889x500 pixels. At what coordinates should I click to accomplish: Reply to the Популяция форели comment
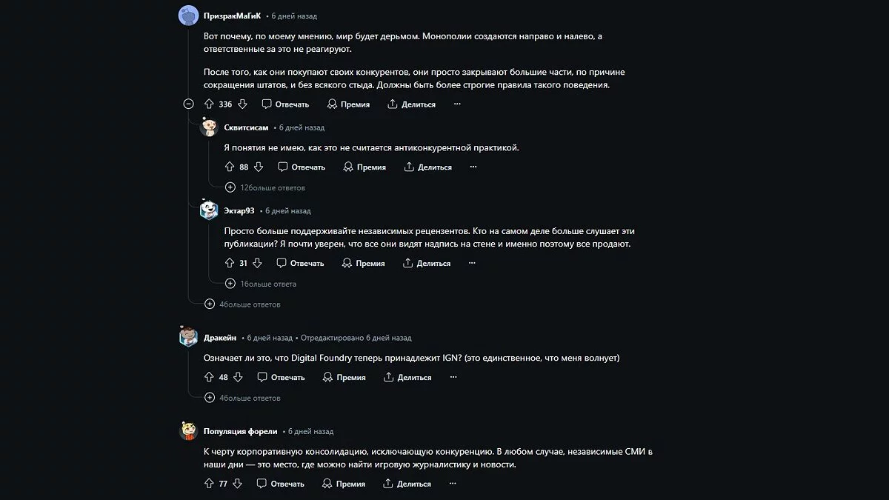280,484
